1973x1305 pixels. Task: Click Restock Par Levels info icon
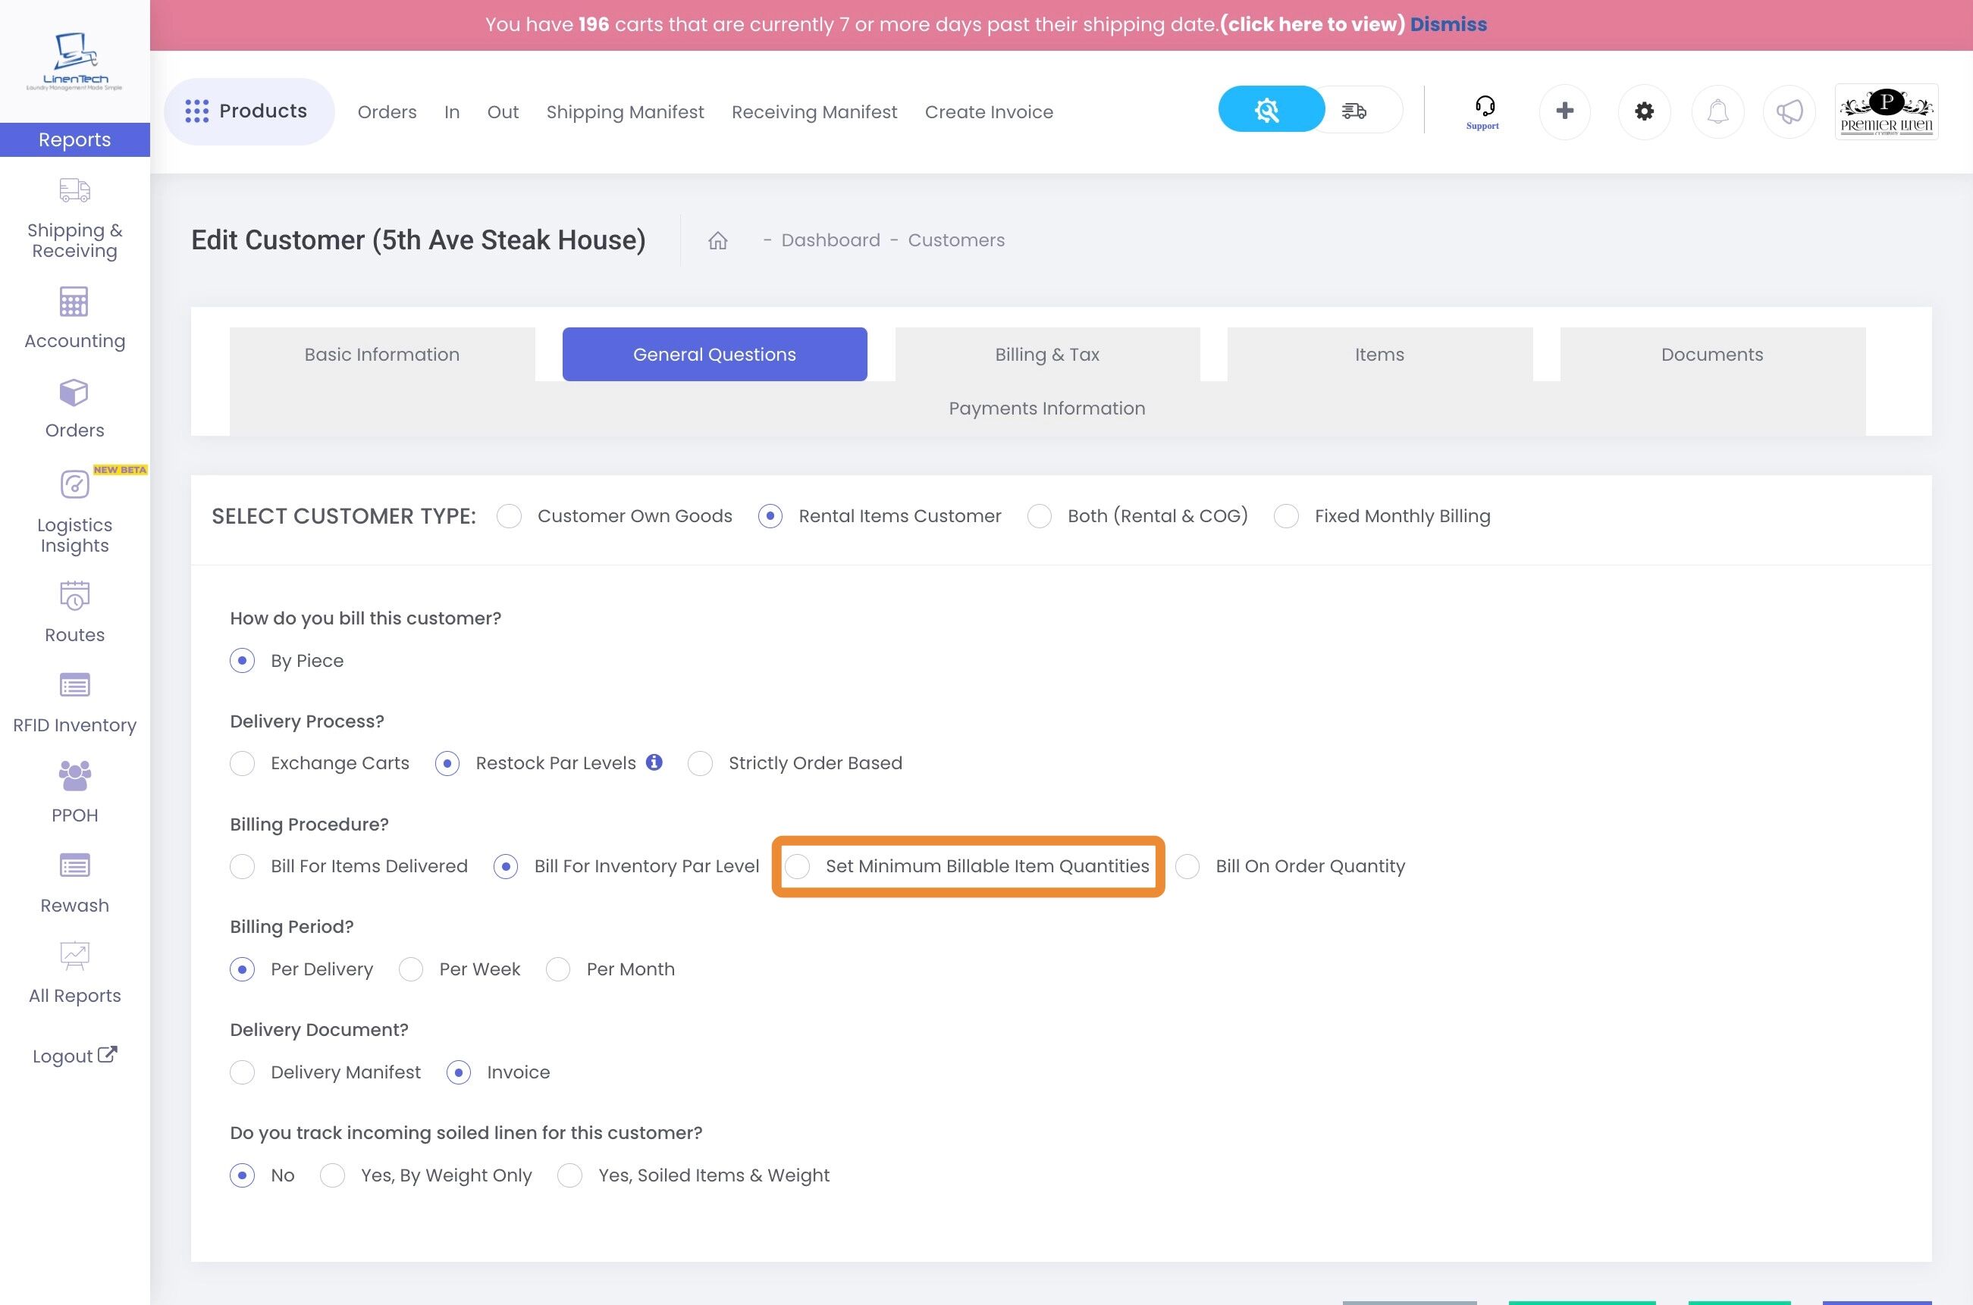coord(654,762)
